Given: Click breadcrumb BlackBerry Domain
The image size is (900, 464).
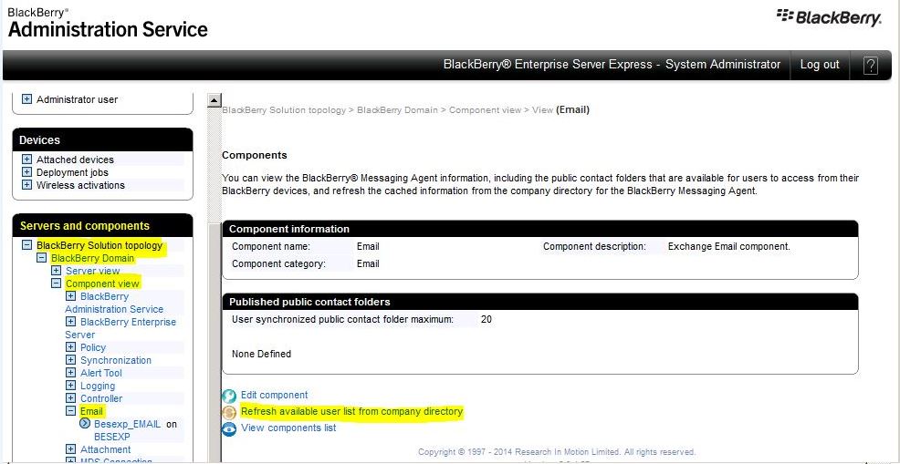Looking at the screenshot, I should pyautogui.click(x=397, y=109).
